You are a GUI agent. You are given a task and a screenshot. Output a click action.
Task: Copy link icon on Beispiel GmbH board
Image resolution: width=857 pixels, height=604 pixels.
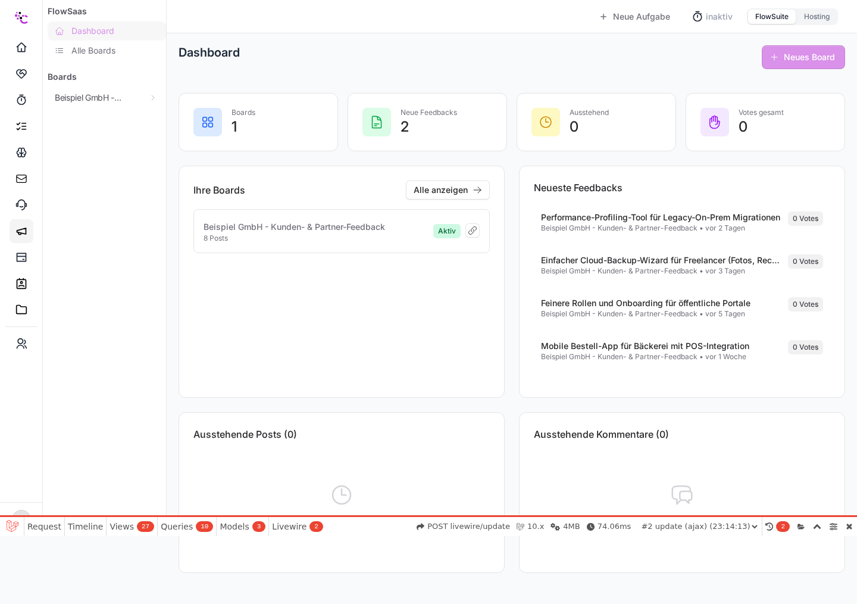point(473,231)
